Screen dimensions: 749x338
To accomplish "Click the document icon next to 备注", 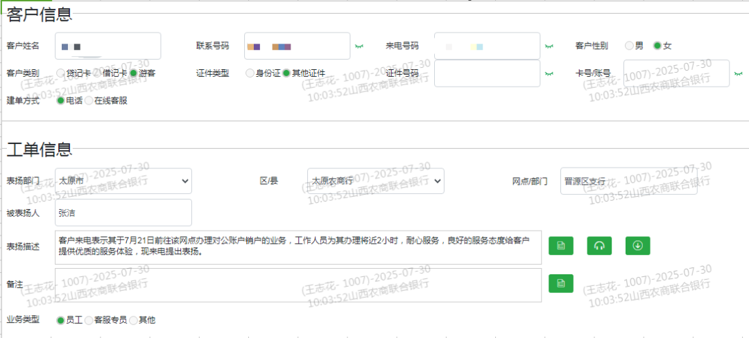I will (x=560, y=283).
